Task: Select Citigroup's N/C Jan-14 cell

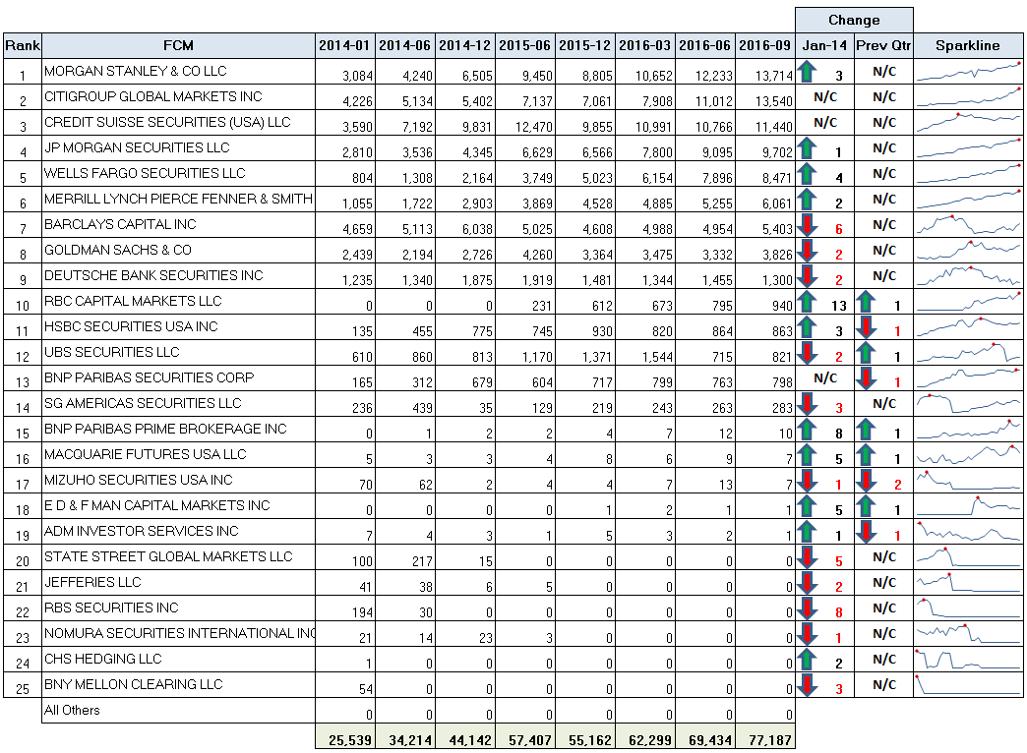Action: click(824, 97)
